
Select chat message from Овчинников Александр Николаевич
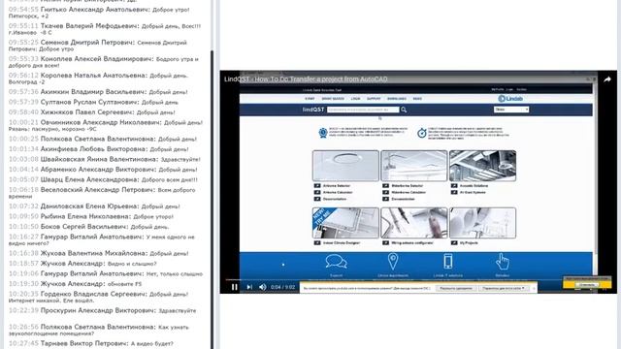point(106,125)
